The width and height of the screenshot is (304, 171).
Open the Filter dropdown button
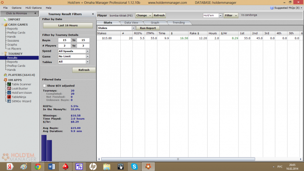(x=231, y=15)
